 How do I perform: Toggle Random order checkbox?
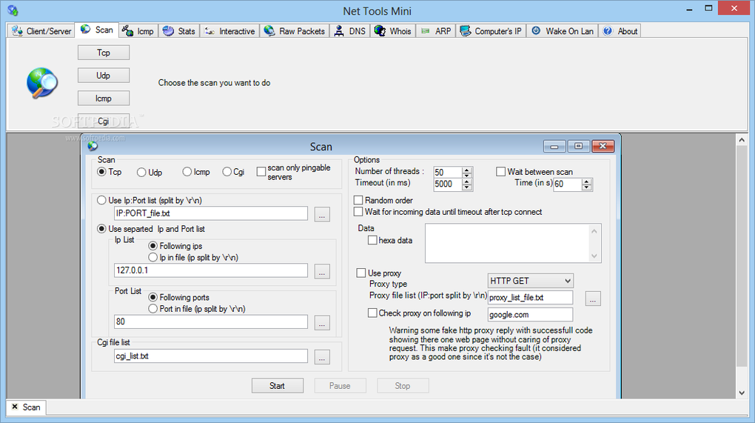(x=358, y=200)
